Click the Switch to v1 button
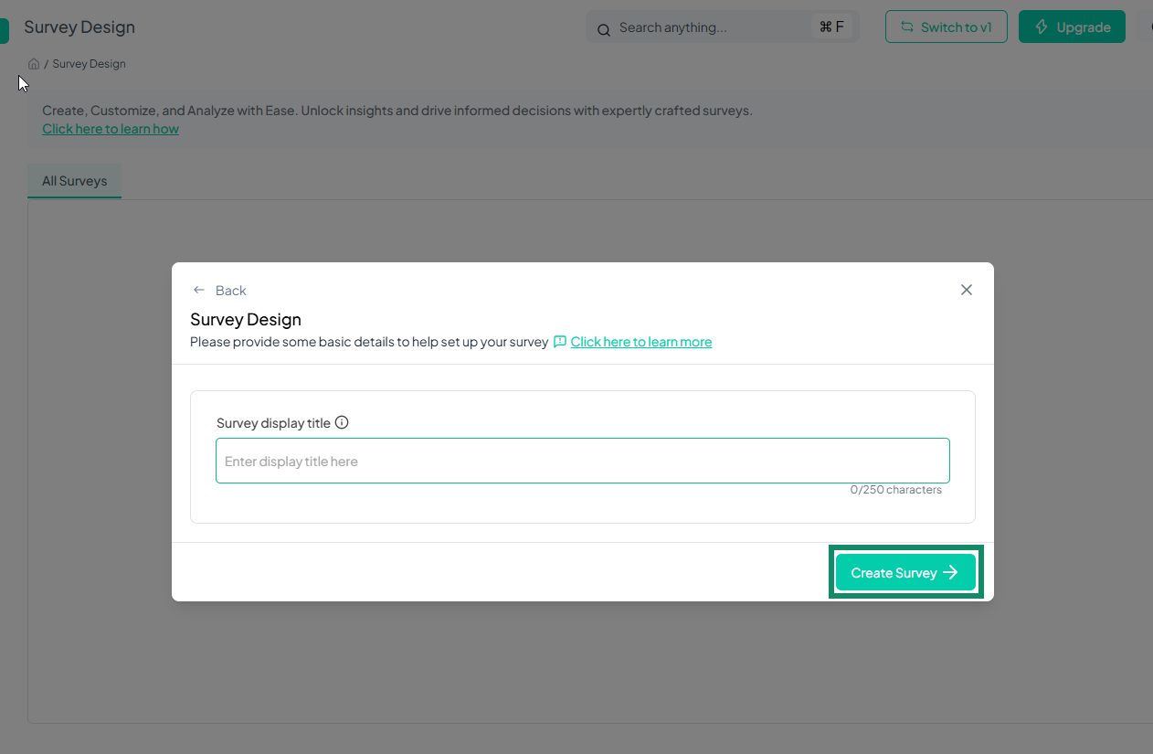The width and height of the screenshot is (1153, 754). tap(946, 27)
